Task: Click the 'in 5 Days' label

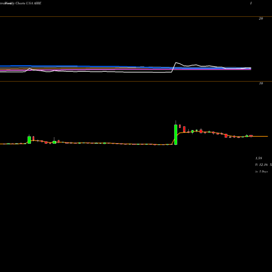Action: point(261,171)
